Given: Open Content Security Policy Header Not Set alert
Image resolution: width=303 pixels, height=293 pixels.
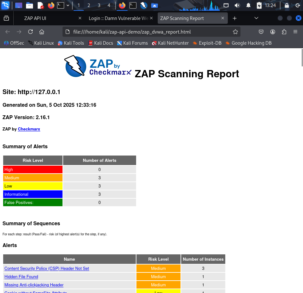Looking at the screenshot, I should [x=47, y=268].
